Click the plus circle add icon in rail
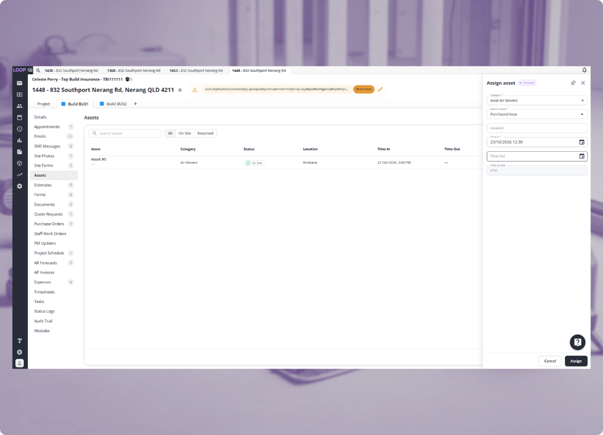Screen dimensions: 603x435 pos(20,352)
